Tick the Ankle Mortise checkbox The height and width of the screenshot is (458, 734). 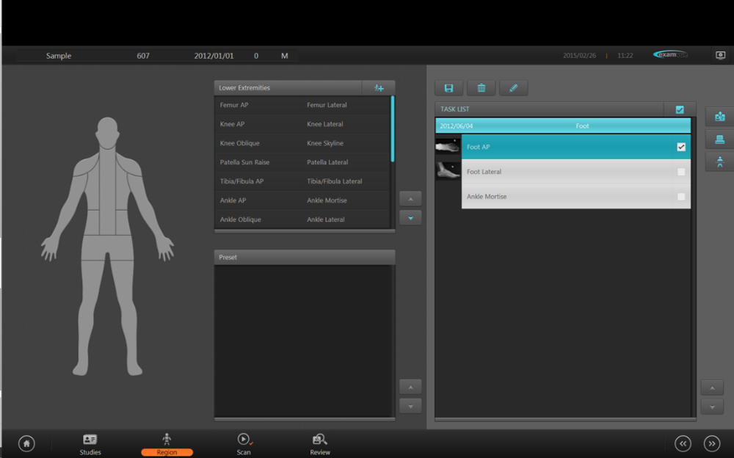pos(681,197)
